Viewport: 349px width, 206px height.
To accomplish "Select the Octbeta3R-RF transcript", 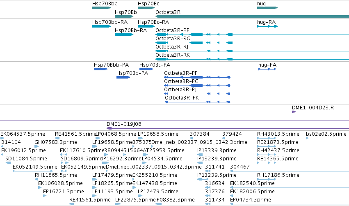I will pyautogui.click(x=252, y=35).
